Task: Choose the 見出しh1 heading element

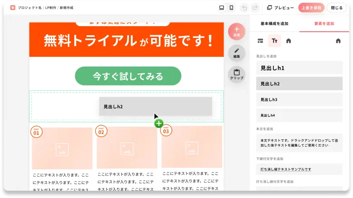Action: (299, 68)
